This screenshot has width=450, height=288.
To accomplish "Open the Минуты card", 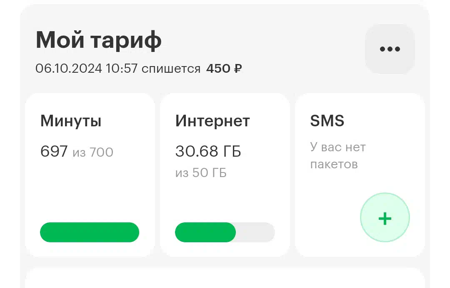I will click(x=90, y=175).
